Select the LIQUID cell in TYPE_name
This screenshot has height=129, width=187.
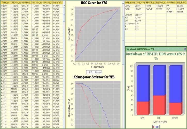pos(130,5)
